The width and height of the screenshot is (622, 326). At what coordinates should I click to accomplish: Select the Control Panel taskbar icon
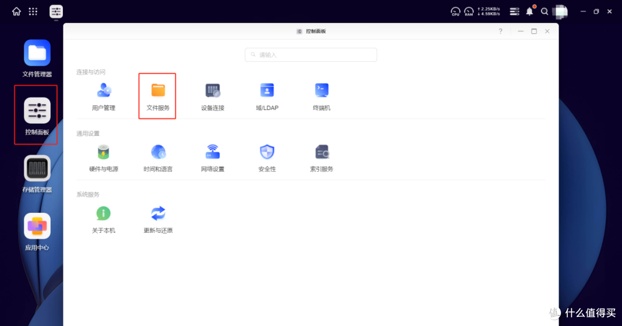tap(56, 11)
